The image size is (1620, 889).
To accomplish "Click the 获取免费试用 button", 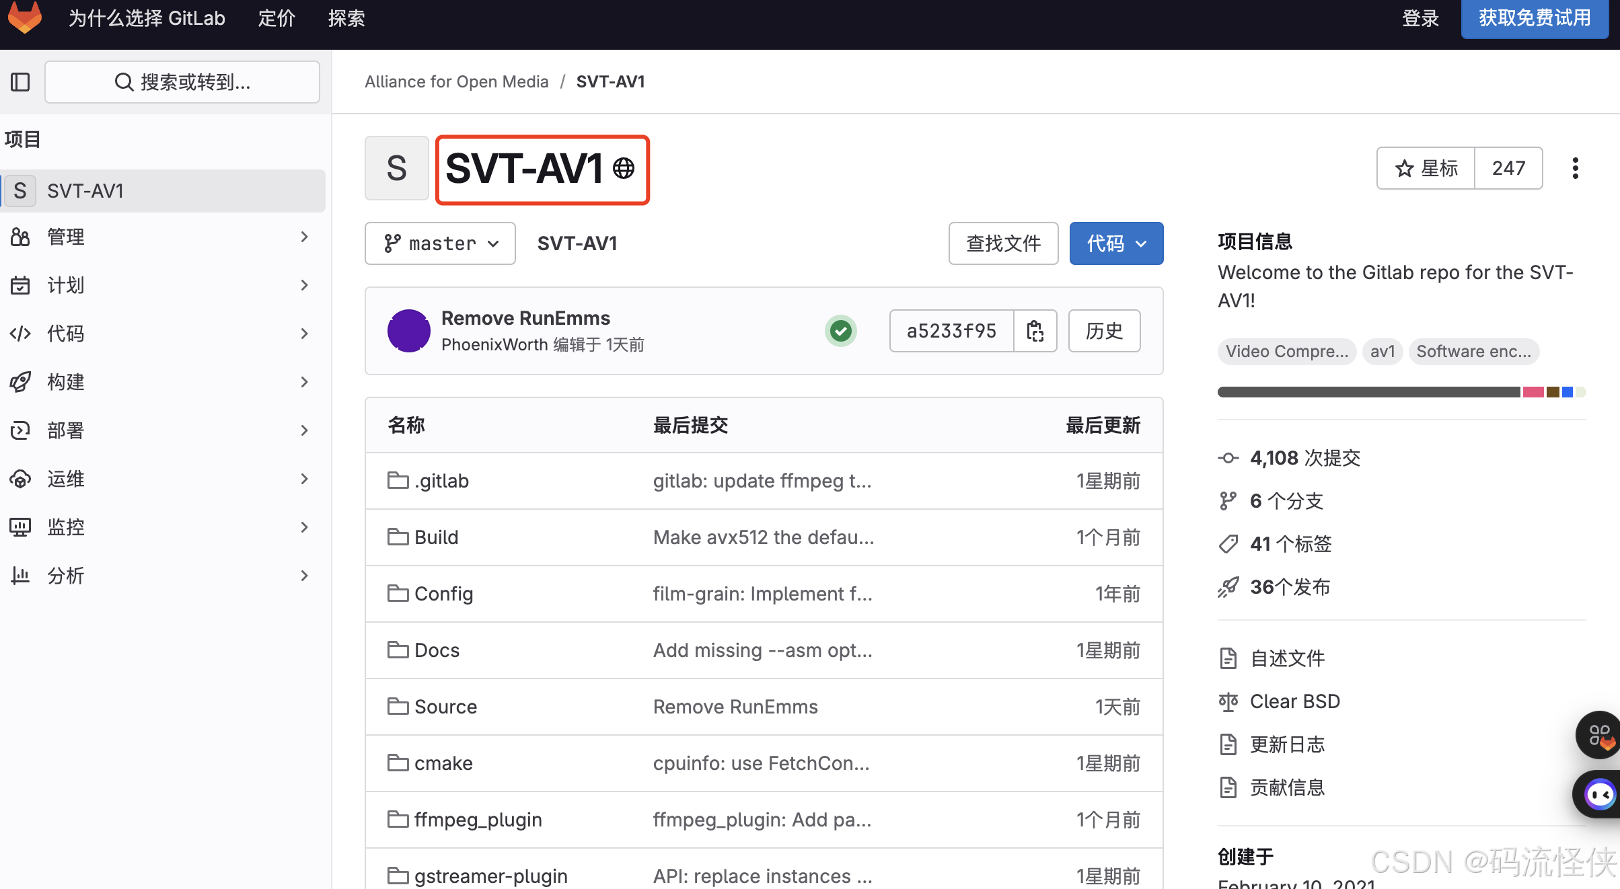I will coord(1534,18).
